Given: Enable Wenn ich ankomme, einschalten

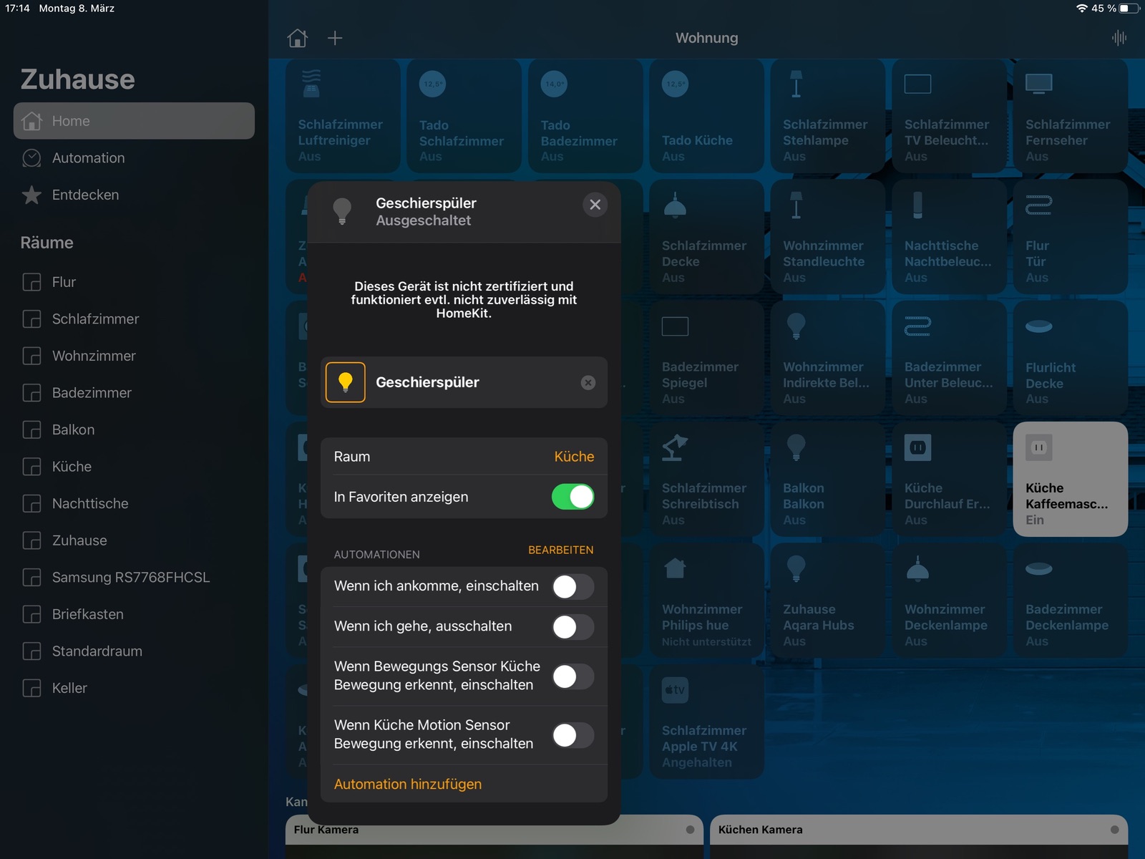Looking at the screenshot, I should tap(572, 587).
